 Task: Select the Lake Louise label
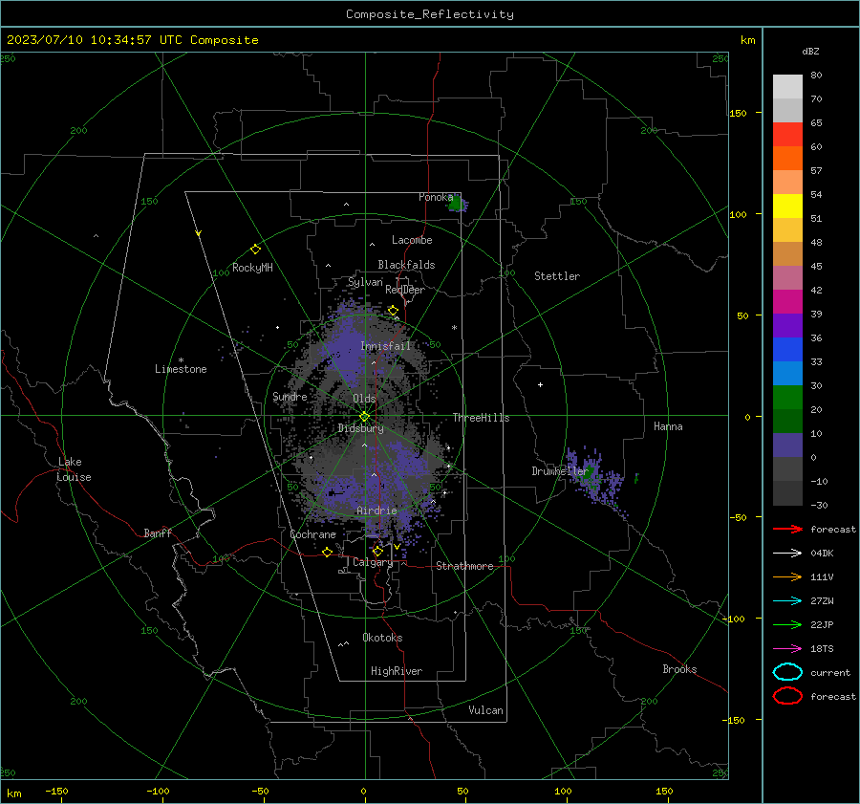(74, 469)
